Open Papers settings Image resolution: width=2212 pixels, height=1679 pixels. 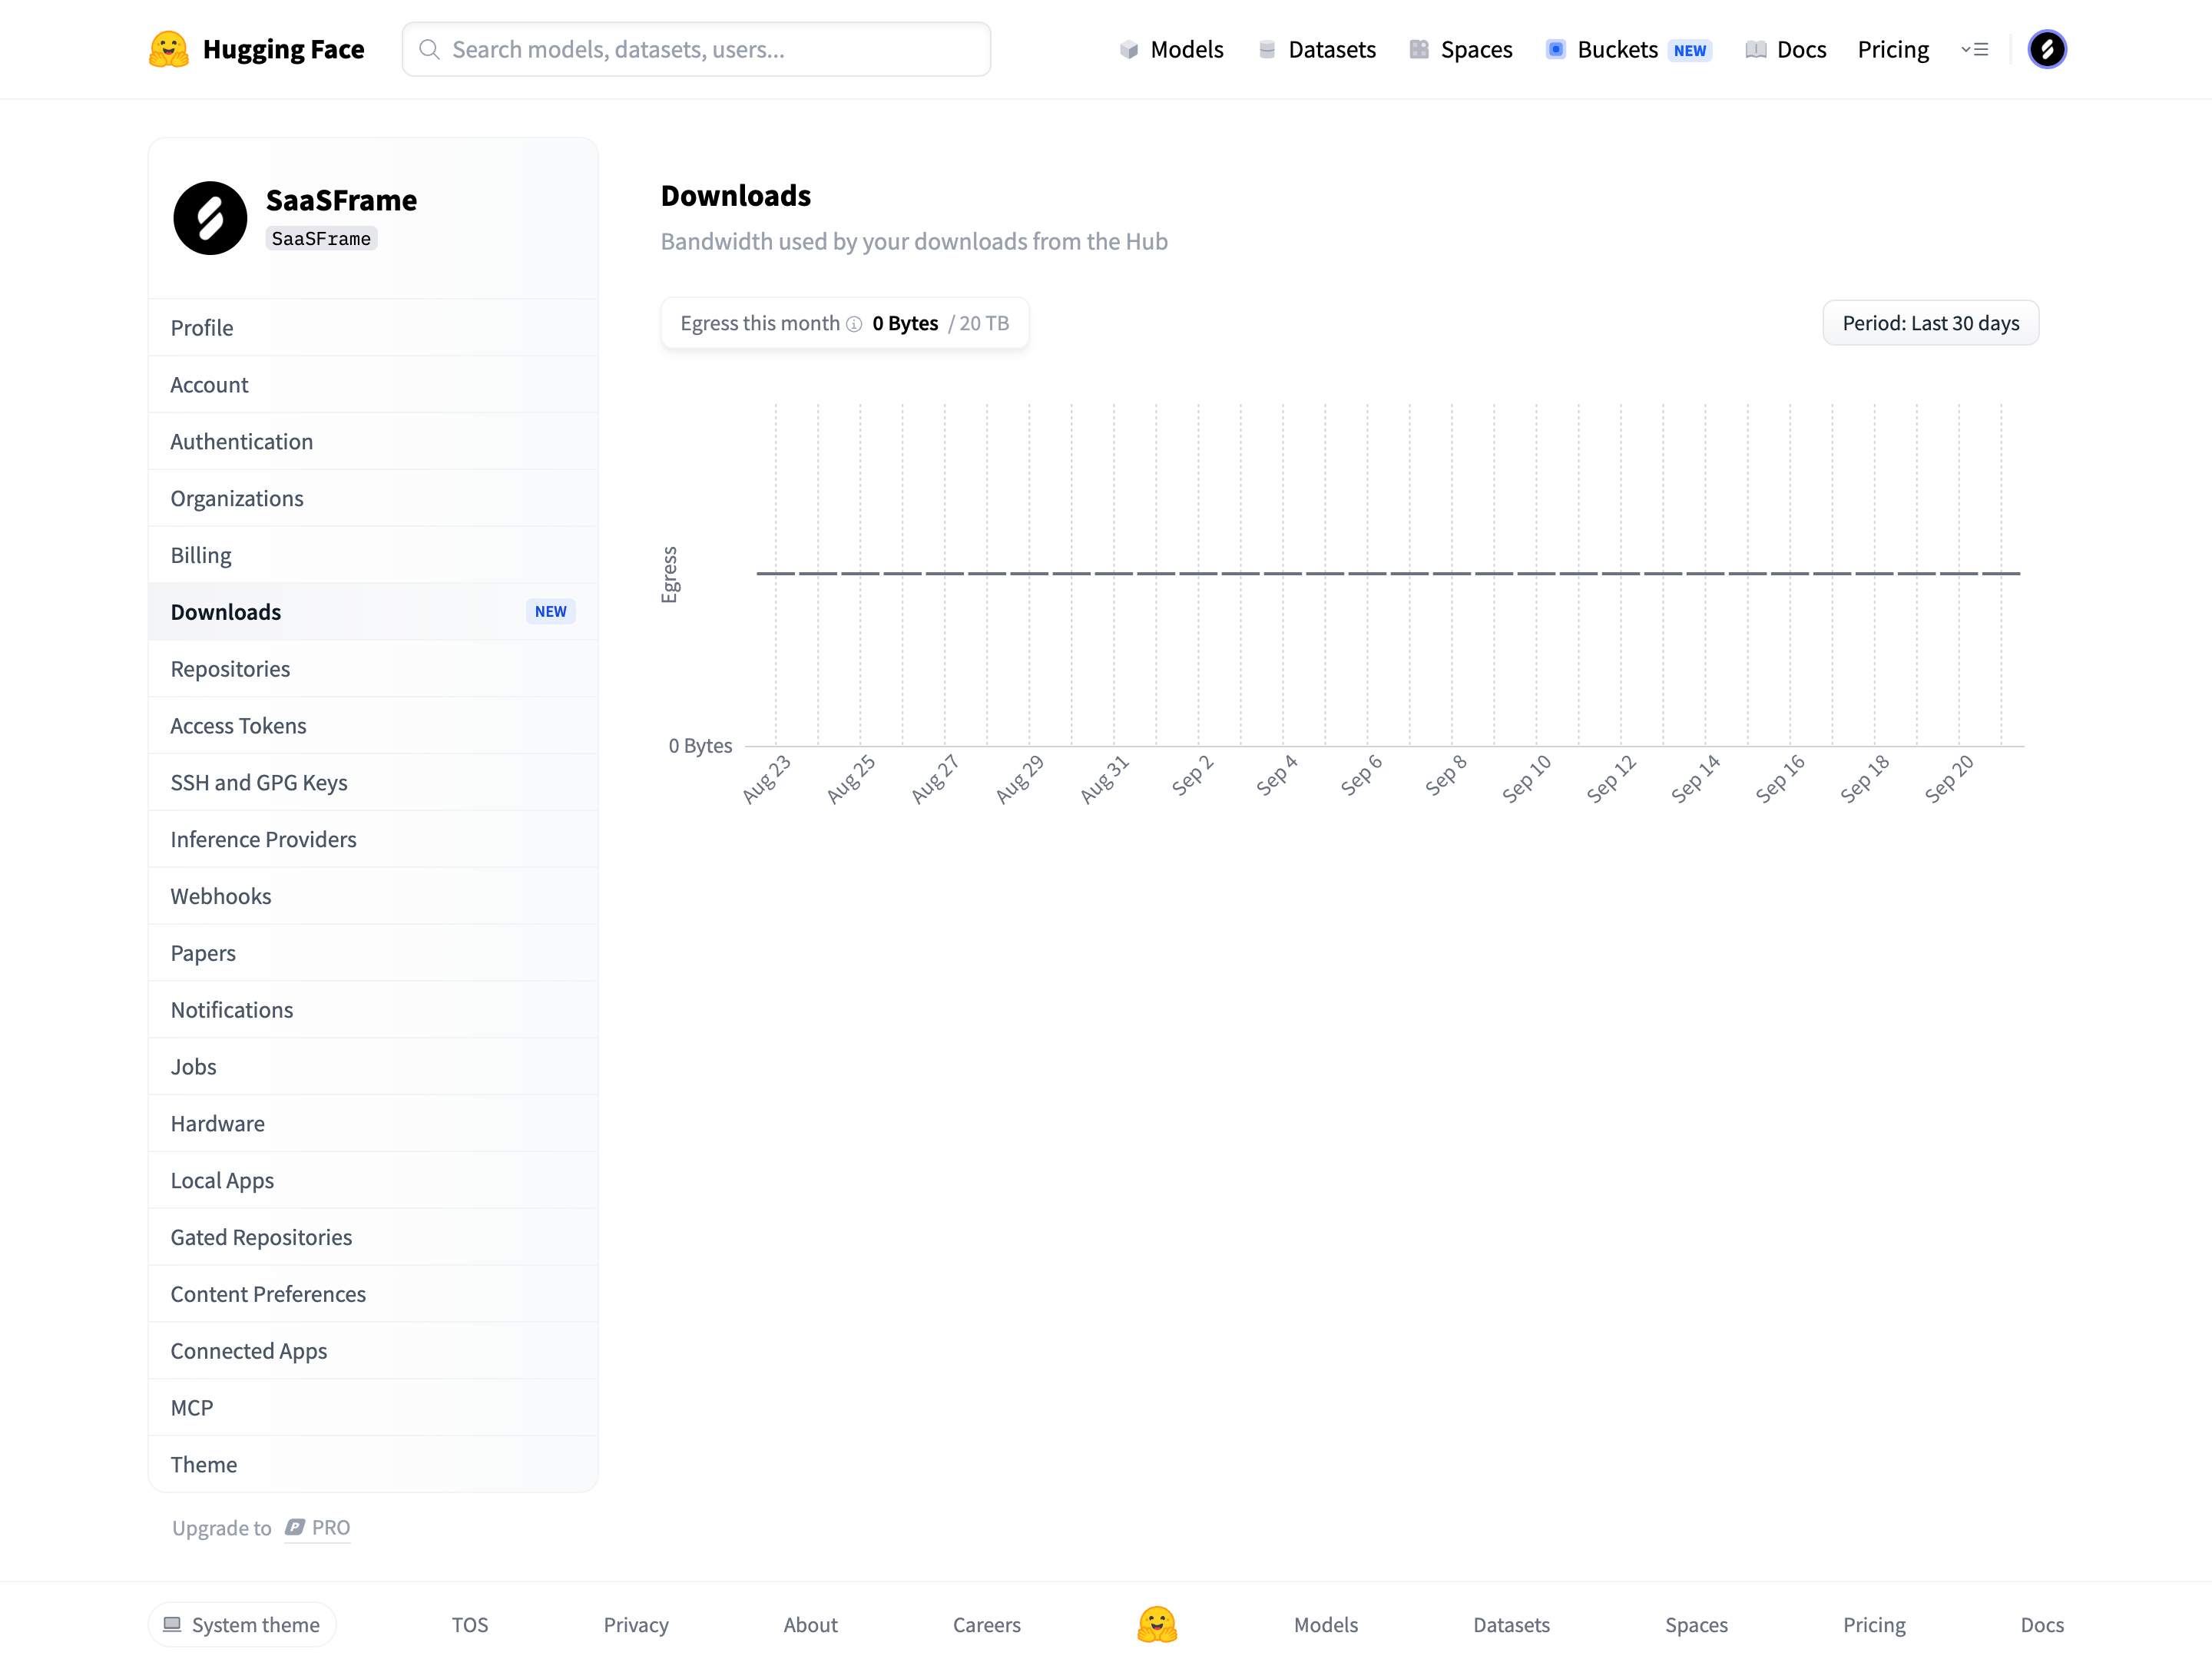(x=373, y=953)
